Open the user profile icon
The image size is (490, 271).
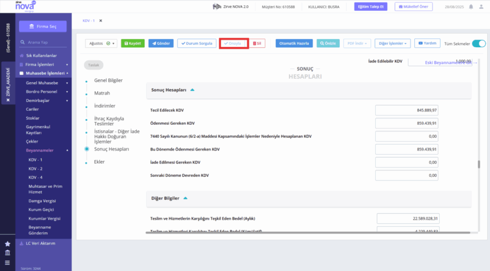[481, 7]
